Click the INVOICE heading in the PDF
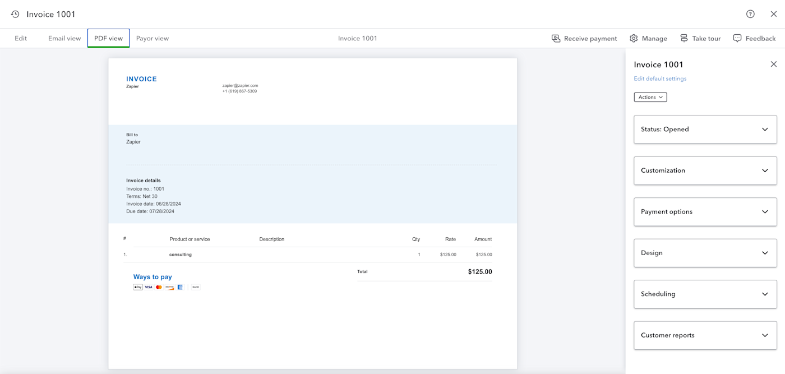 tap(141, 79)
